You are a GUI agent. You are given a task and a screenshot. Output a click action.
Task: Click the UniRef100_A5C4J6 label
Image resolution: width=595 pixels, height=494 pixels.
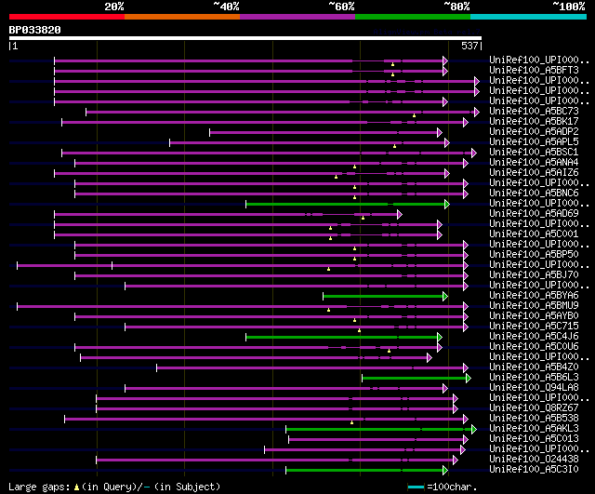534,337
